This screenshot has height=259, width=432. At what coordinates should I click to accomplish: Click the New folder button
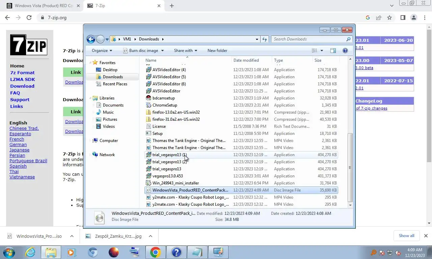[x=217, y=51]
